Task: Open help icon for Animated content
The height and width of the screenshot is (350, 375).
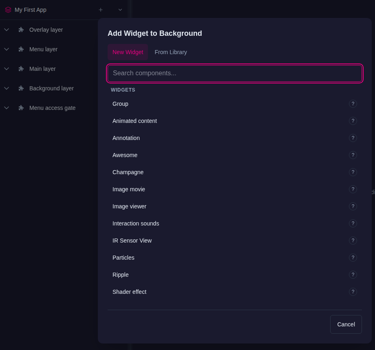Action: tap(353, 121)
